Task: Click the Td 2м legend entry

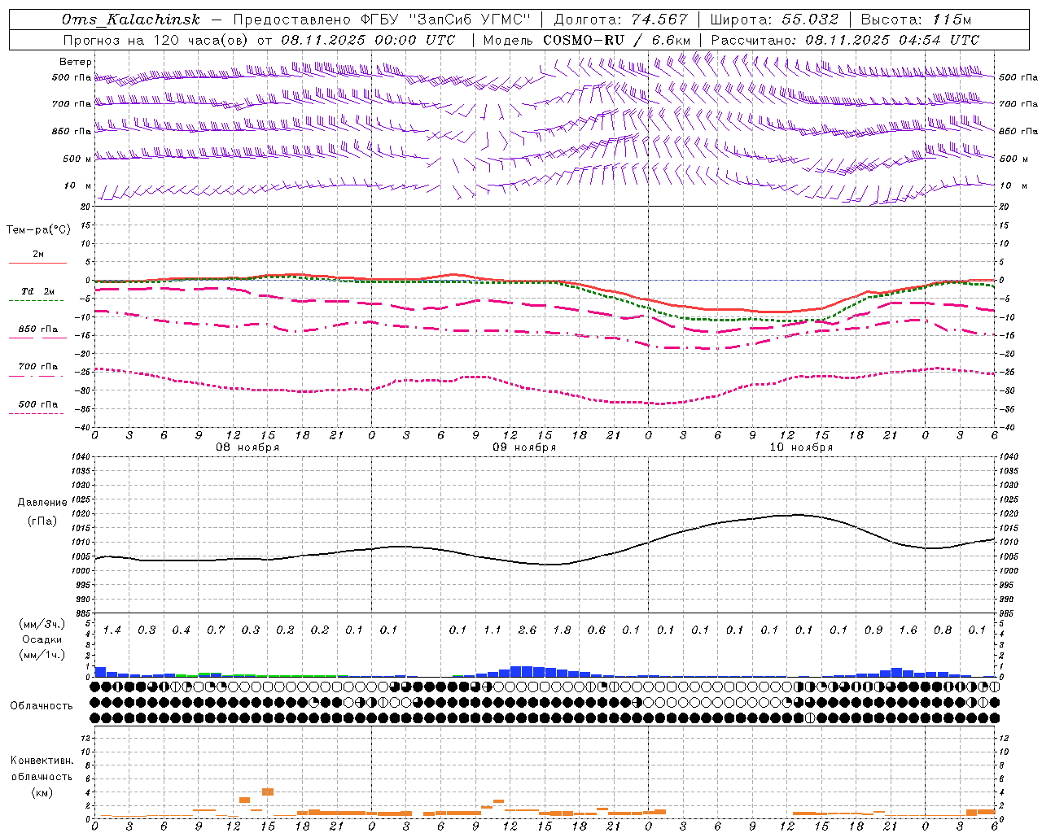Action: [x=37, y=291]
